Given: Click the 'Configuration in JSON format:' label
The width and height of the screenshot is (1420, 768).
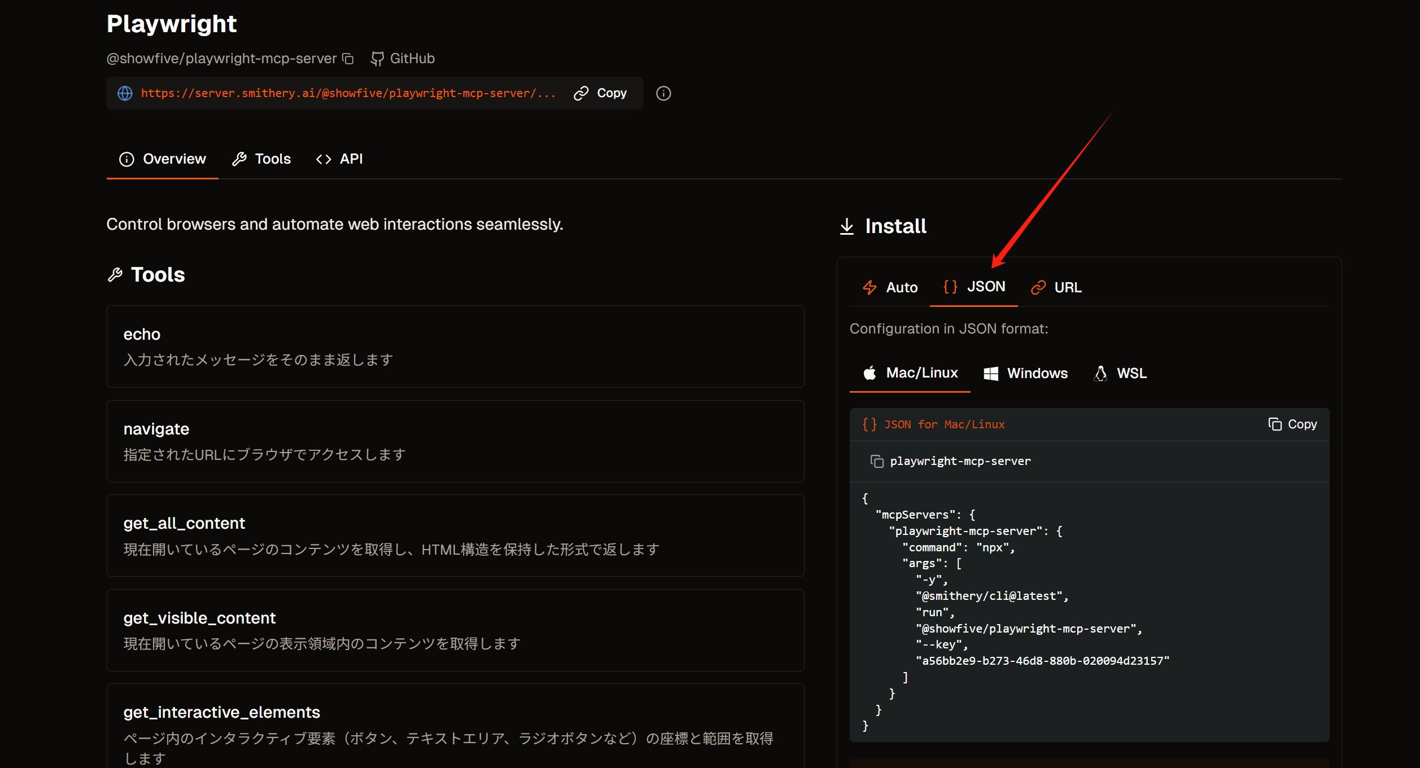Looking at the screenshot, I should 949,329.
